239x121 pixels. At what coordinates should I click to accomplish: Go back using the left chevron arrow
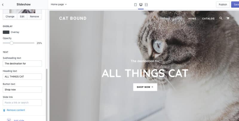3,5
